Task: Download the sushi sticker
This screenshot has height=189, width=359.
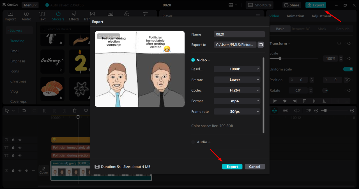Action: tap(61, 97)
